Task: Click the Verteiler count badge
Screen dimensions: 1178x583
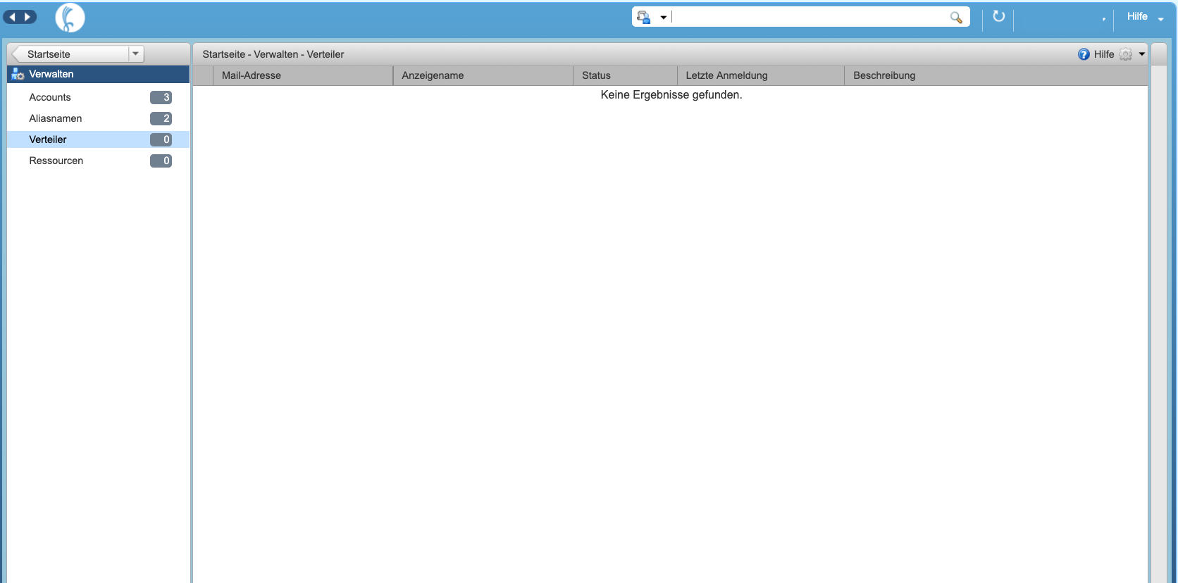Action: tap(161, 139)
